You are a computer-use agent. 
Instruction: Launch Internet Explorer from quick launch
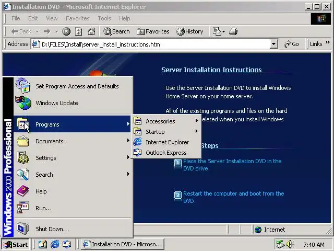coord(55,244)
